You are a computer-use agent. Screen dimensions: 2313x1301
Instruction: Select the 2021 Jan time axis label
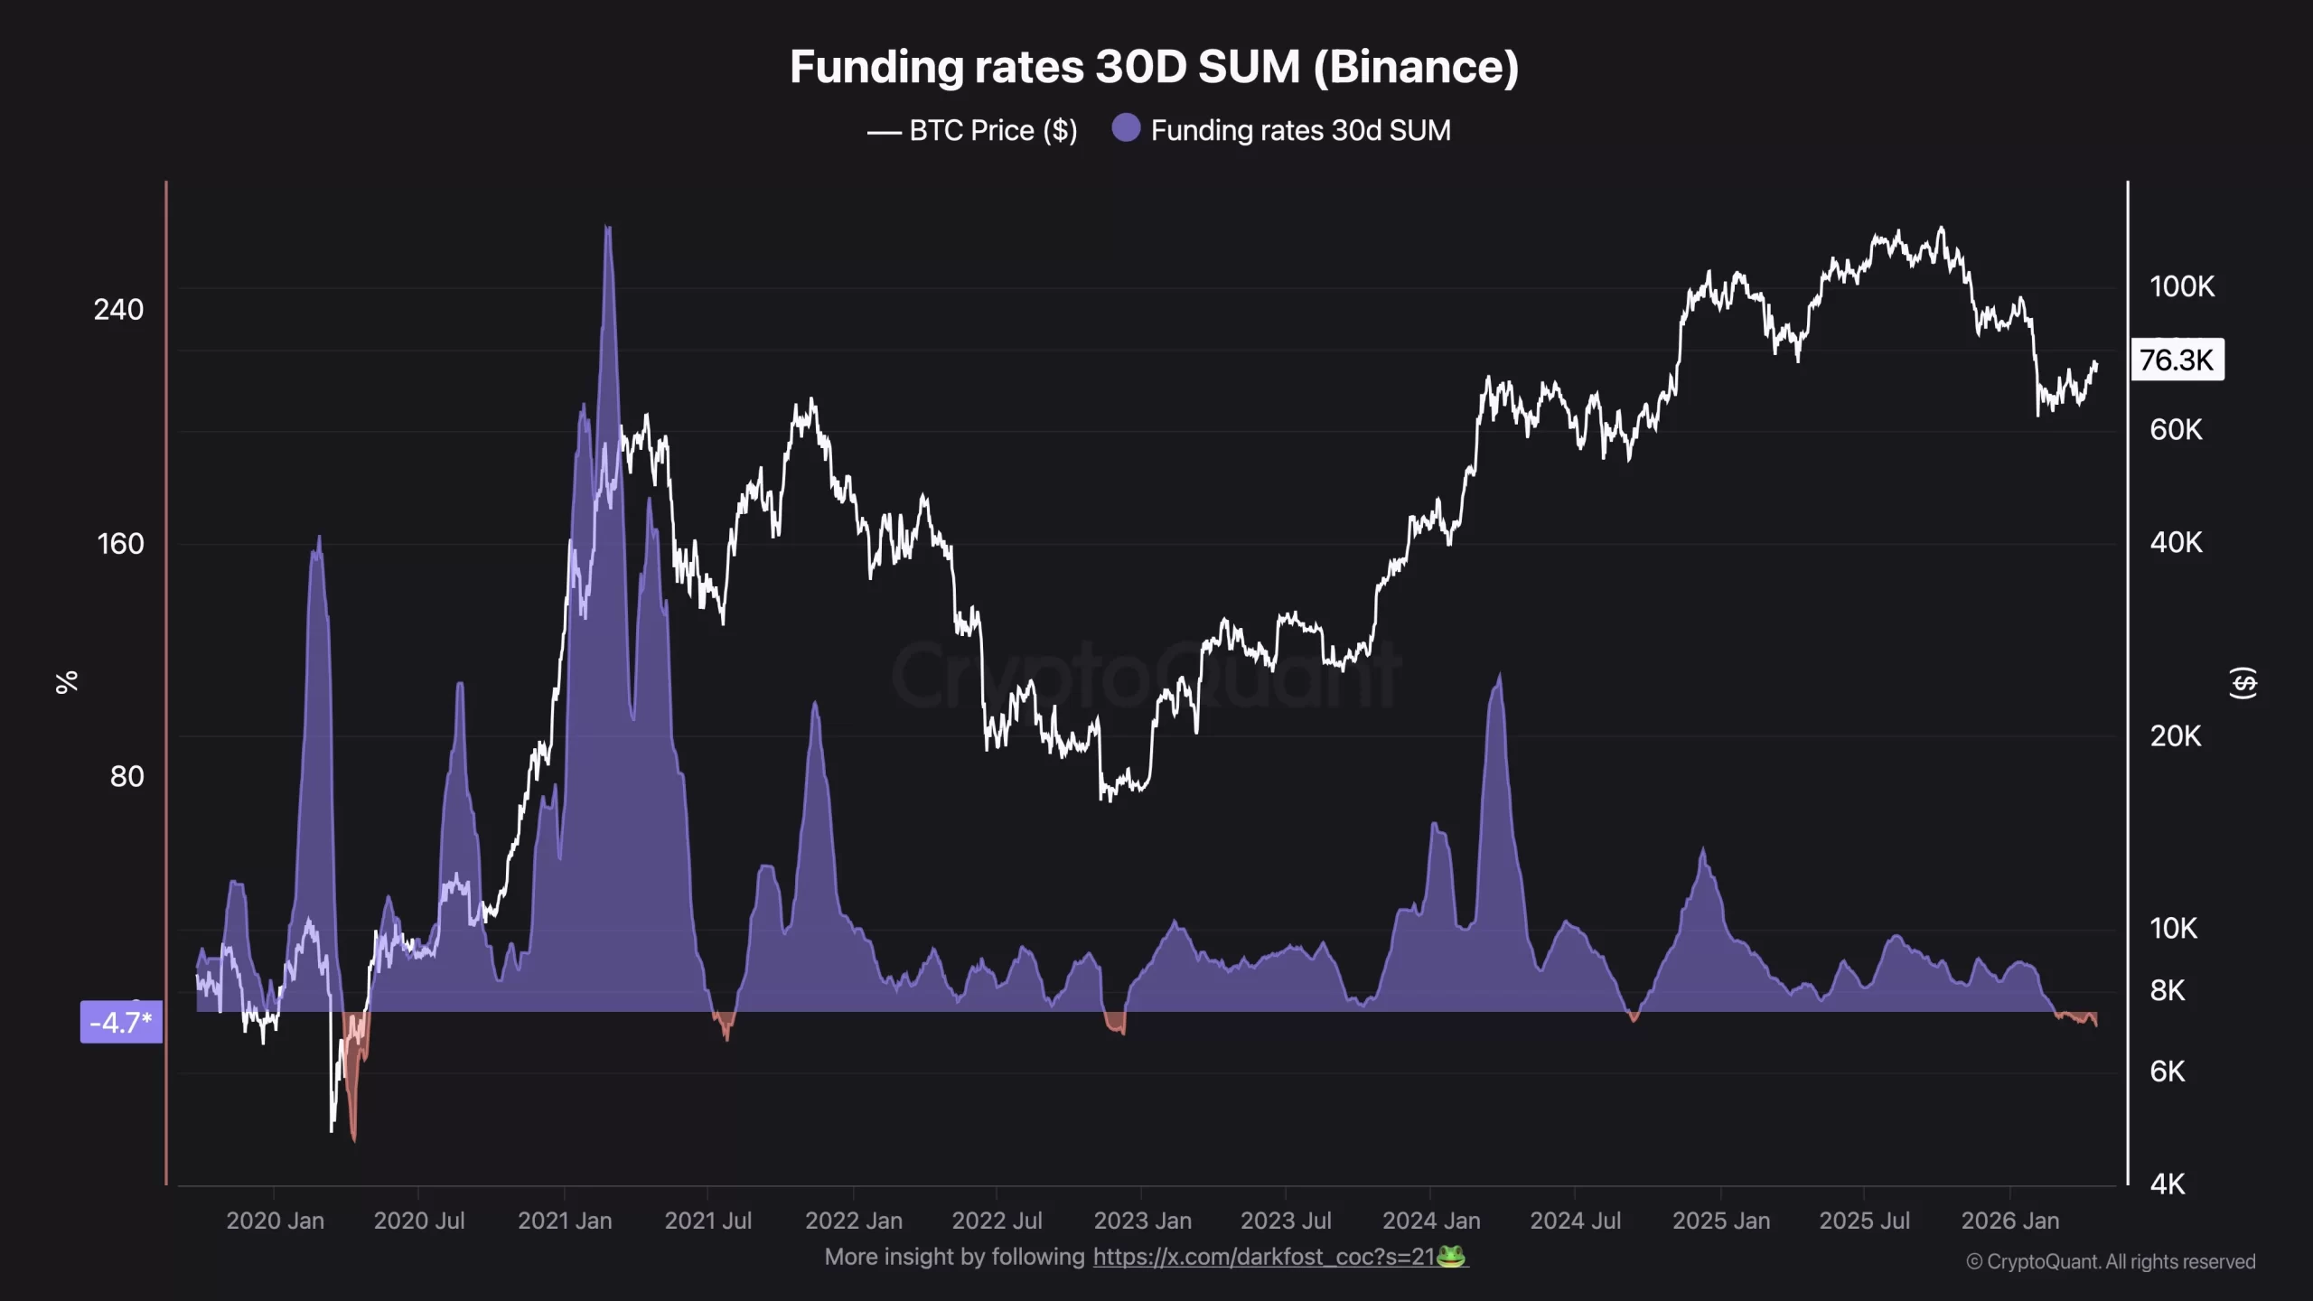tap(565, 1221)
